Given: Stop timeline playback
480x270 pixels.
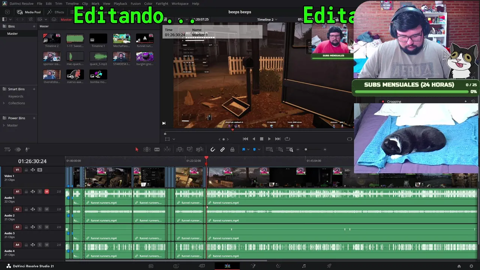Looking at the screenshot, I should (261, 139).
